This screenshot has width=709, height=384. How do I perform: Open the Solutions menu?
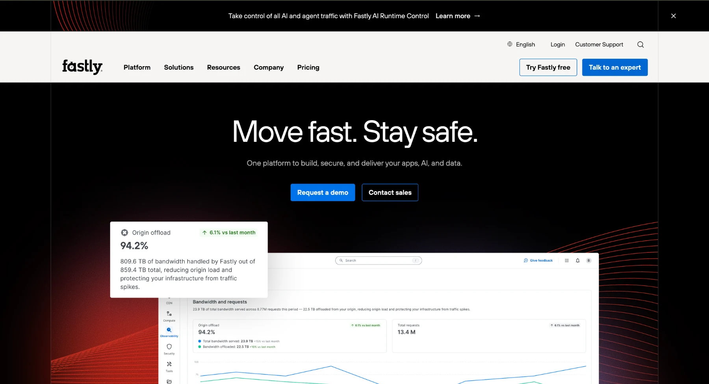pyautogui.click(x=179, y=67)
